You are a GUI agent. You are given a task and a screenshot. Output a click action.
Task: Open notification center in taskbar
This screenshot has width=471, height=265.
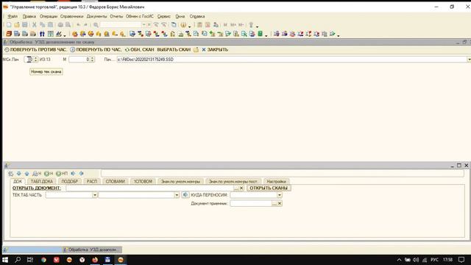461,260
